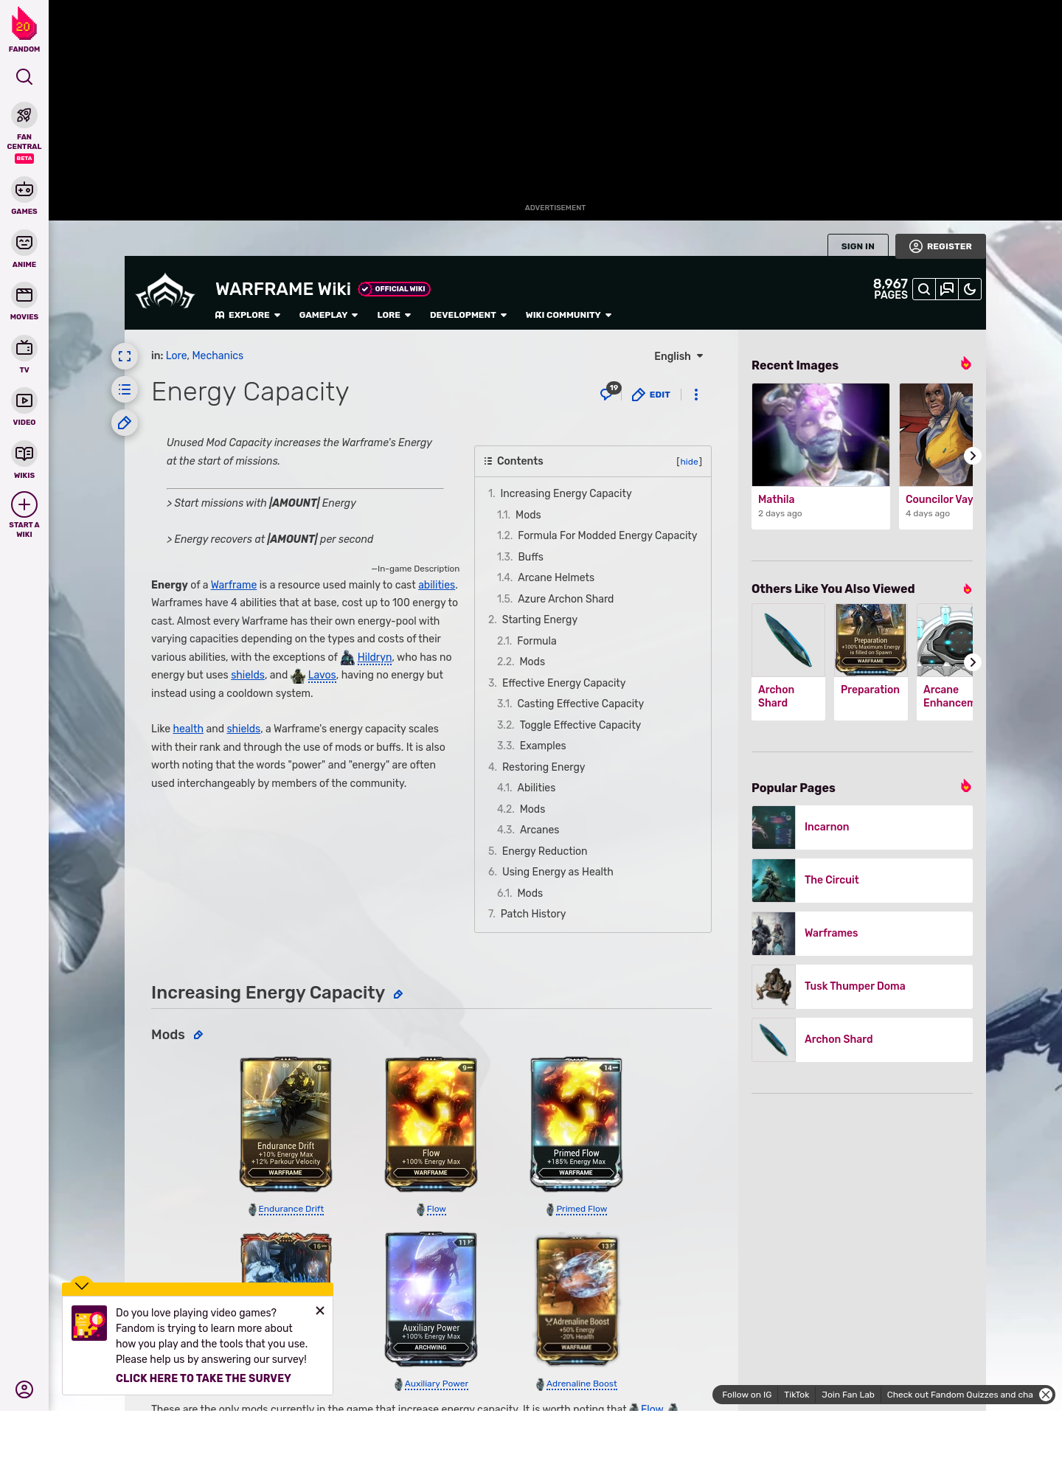Open the Preparation card
The width and height of the screenshot is (1062, 1475).
[871, 662]
